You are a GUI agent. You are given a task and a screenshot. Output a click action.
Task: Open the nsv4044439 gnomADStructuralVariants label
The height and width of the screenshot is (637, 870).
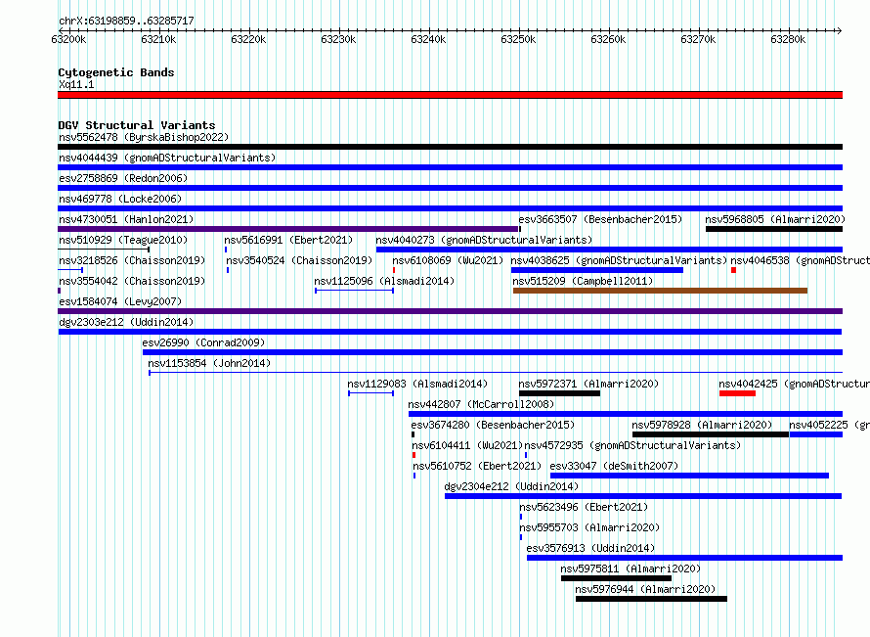point(167,158)
